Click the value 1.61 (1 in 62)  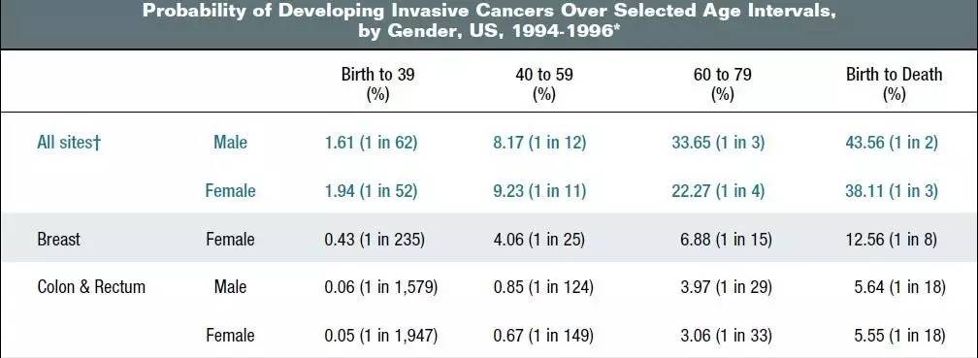[x=371, y=143]
